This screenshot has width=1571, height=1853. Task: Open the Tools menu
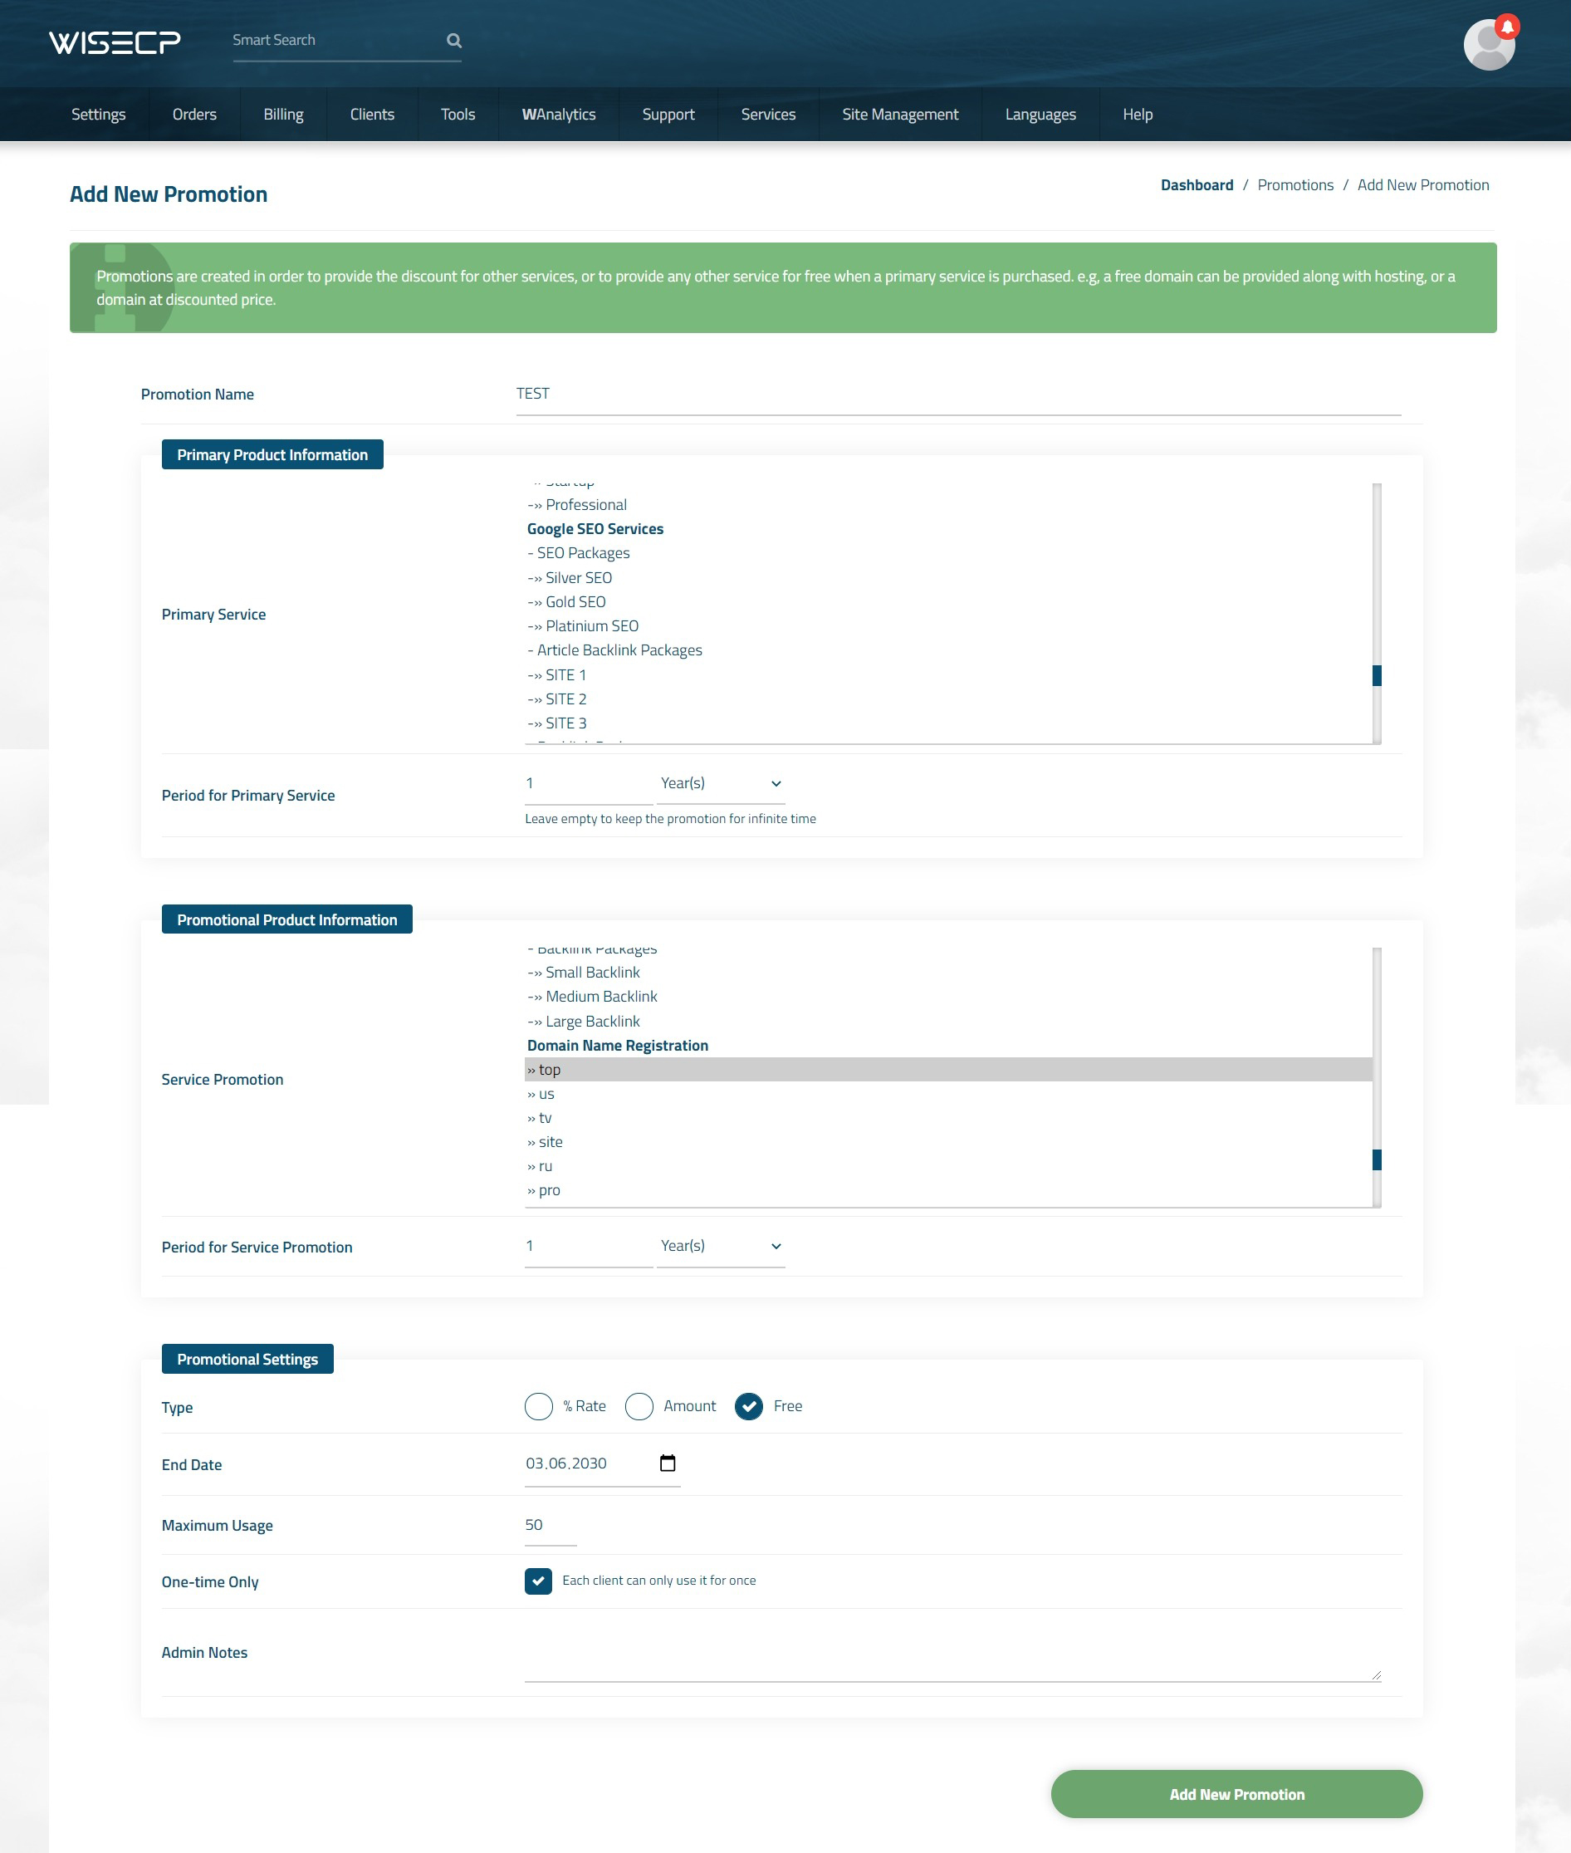click(x=458, y=114)
